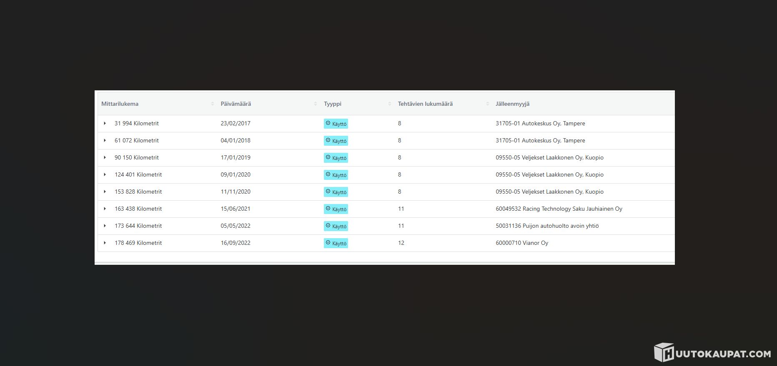Click Käyttö badge in 04/01/2018 row
Screen dimensions: 777x366
point(336,141)
